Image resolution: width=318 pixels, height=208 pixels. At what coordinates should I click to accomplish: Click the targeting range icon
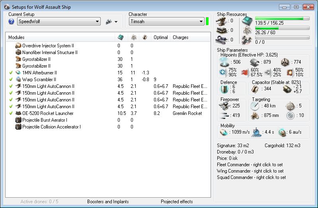tap(255, 106)
